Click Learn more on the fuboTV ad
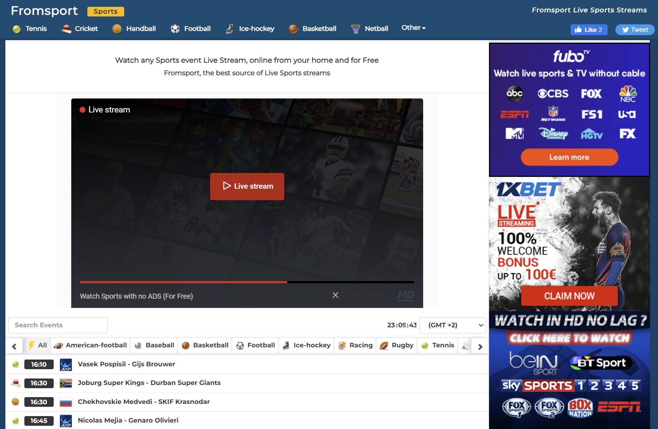 [x=569, y=157]
